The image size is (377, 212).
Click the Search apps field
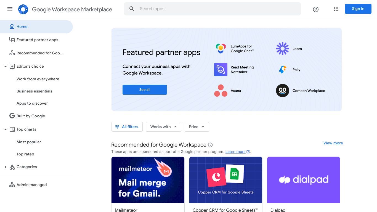(x=212, y=9)
